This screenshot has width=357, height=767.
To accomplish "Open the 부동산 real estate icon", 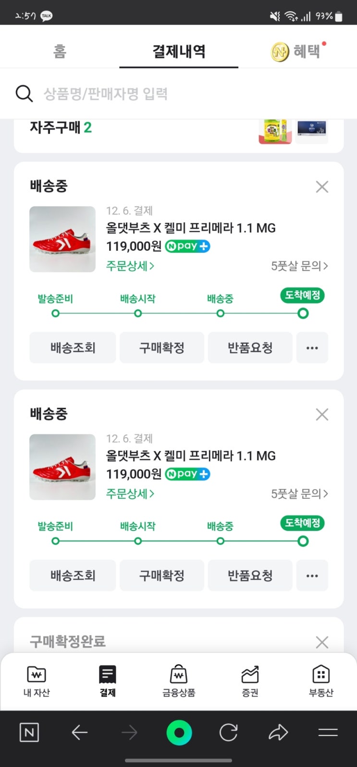I will [320, 675].
